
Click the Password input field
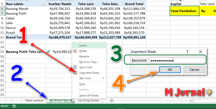[177, 60]
